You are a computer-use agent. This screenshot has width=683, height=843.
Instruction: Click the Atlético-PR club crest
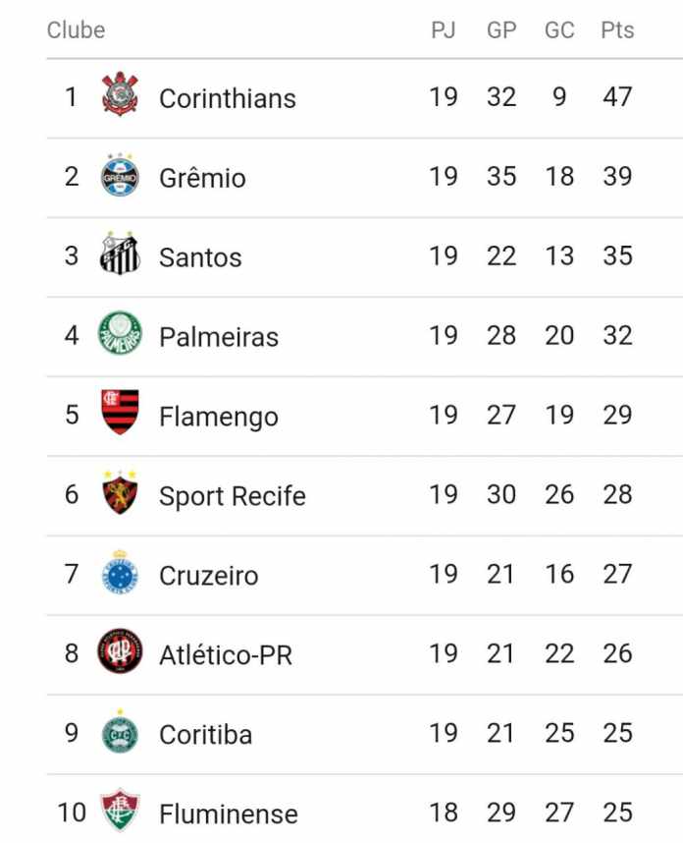pyautogui.click(x=121, y=651)
